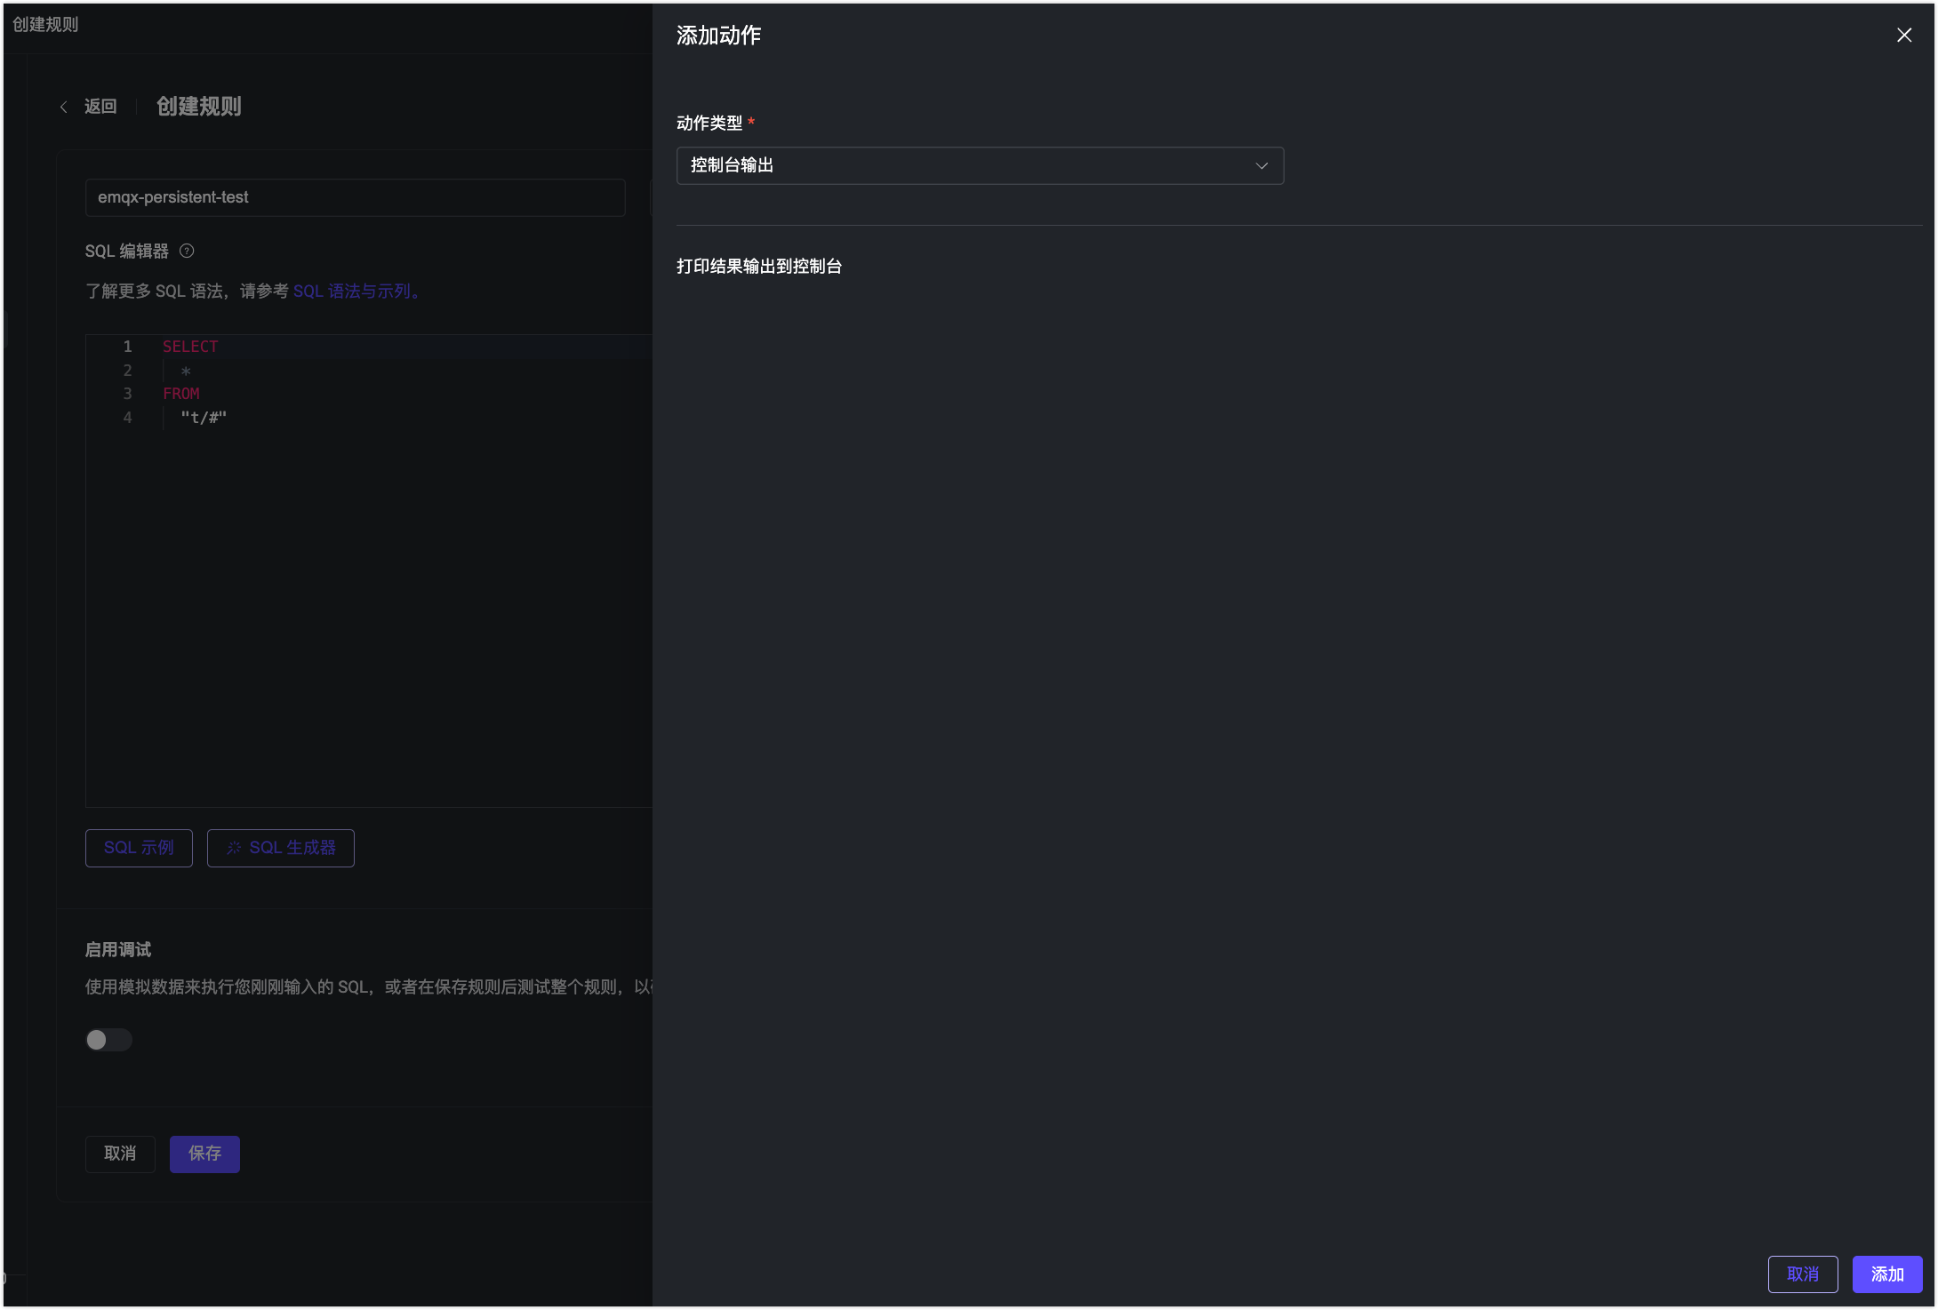1938x1310 pixels.
Task: Open SQL 语法与示例 link
Action: 356,291
